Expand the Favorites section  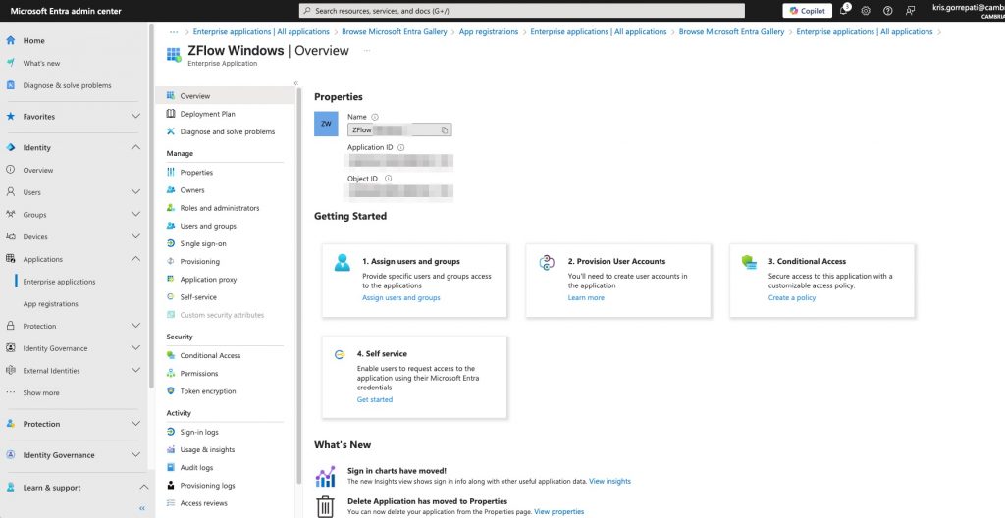135,117
